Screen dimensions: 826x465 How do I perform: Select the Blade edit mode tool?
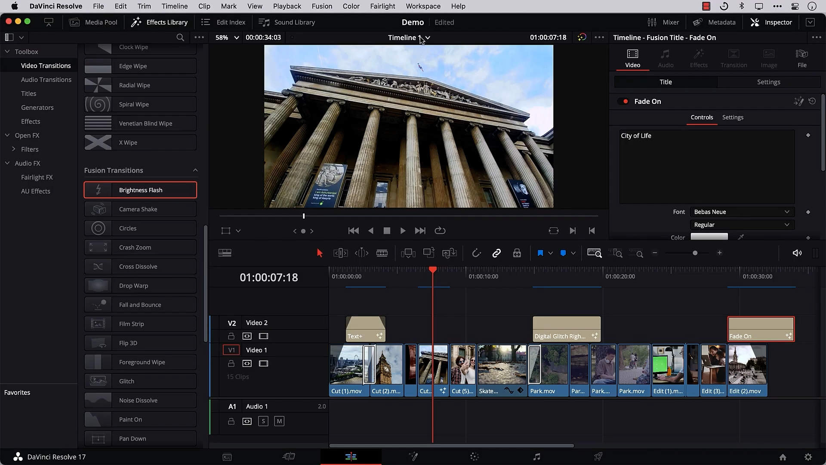pyautogui.click(x=382, y=253)
